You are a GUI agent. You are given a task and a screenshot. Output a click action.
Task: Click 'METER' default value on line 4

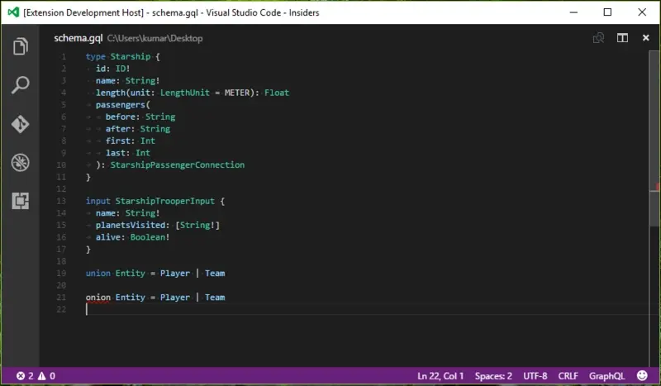pyautogui.click(x=237, y=93)
